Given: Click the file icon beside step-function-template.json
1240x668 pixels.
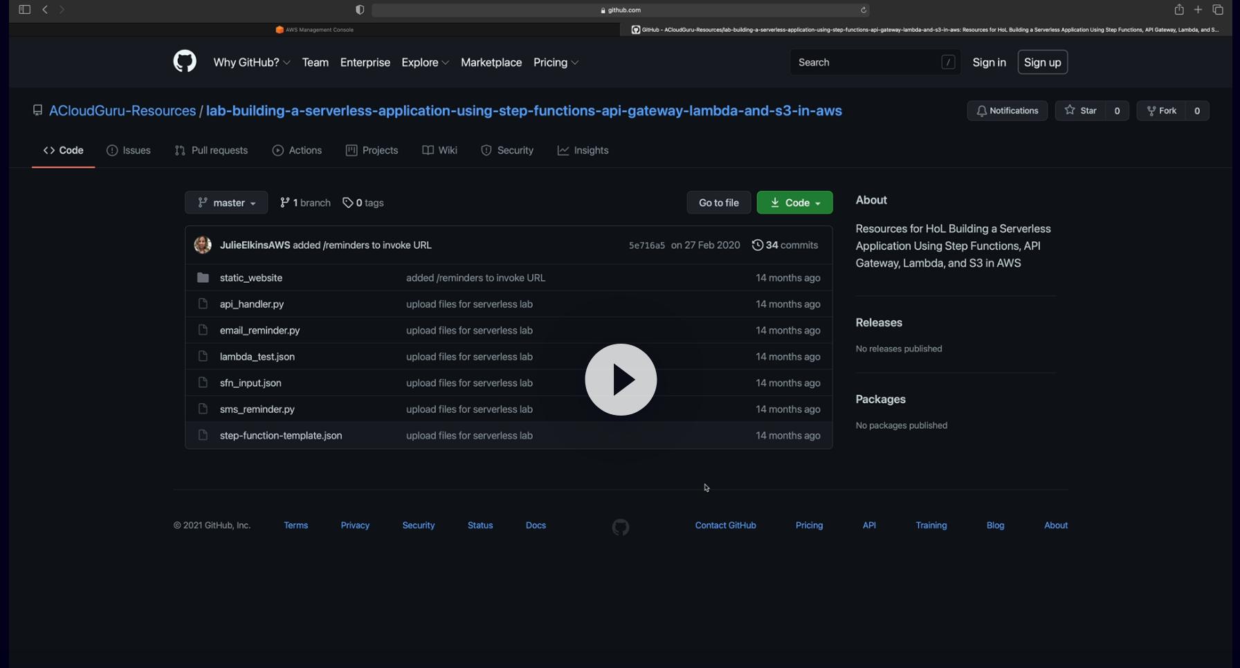Looking at the screenshot, I should [x=203, y=435].
